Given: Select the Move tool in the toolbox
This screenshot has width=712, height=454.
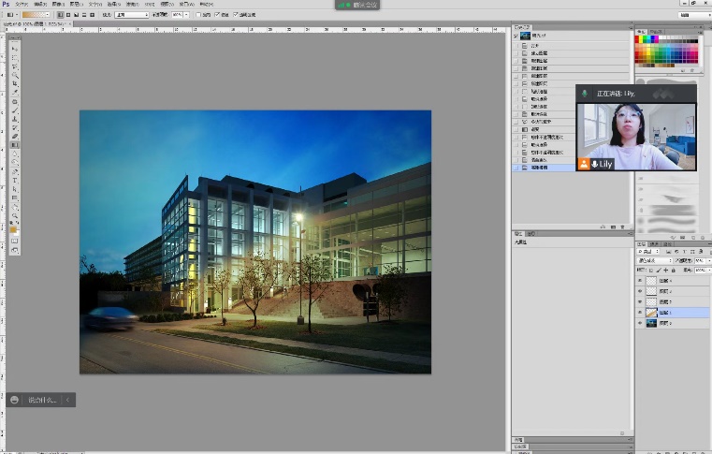Looking at the screenshot, I should pyautogui.click(x=14, y=49).
